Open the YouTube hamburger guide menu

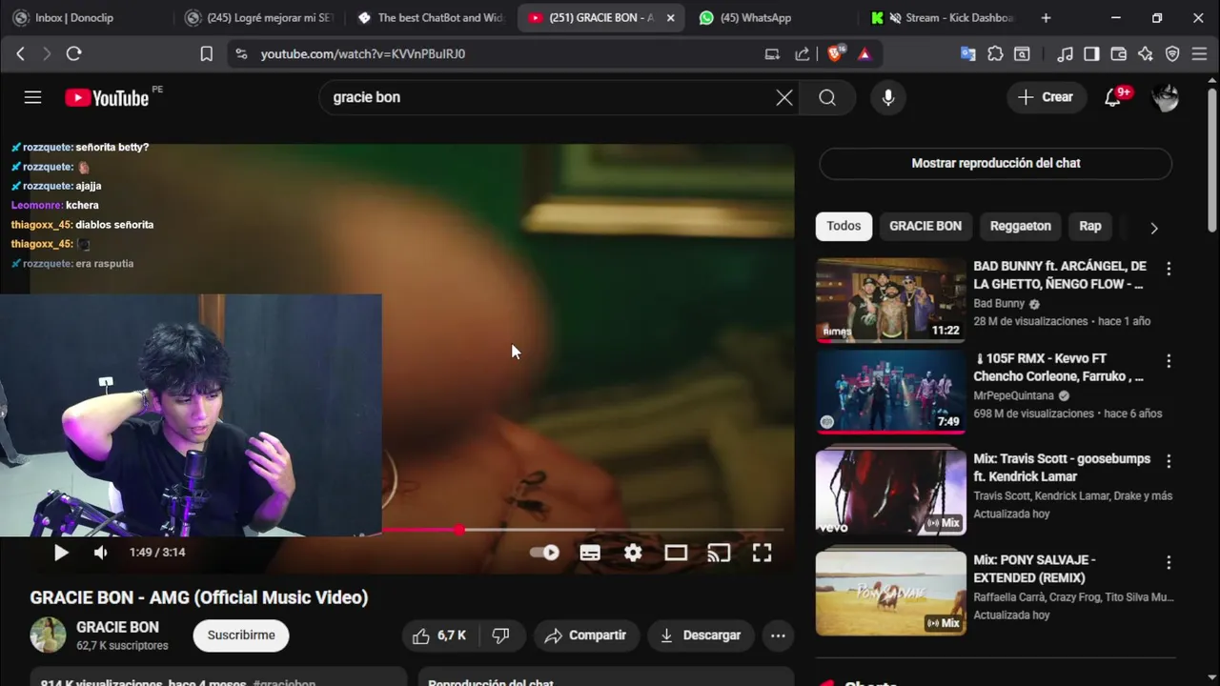click(32, 97)
